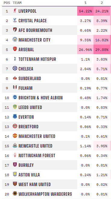Open the West Ham United team link
The image size is (111, 199).
click(x=35, y=185)
